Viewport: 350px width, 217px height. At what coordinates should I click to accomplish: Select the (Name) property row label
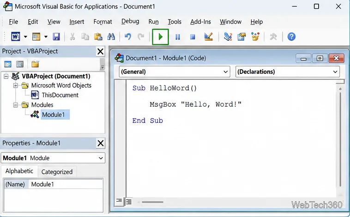15,184
